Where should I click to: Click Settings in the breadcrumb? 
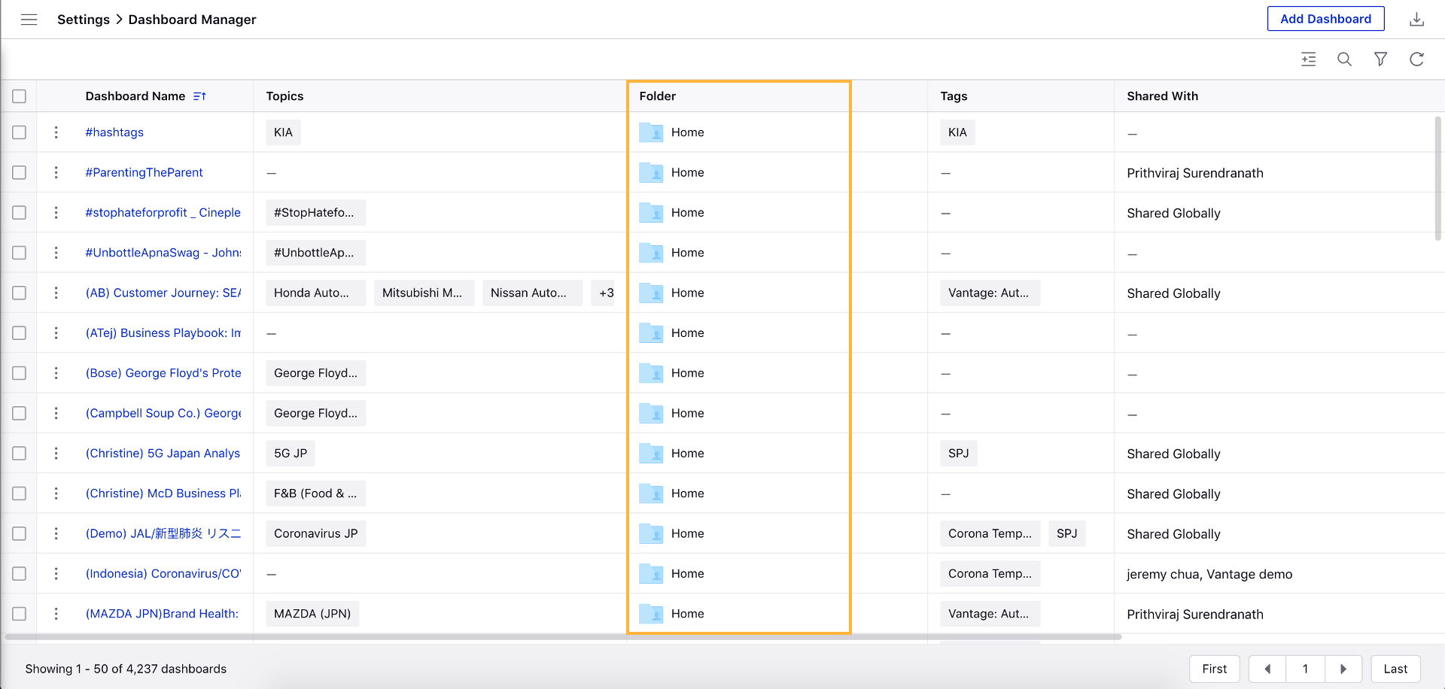coord(84,20)
